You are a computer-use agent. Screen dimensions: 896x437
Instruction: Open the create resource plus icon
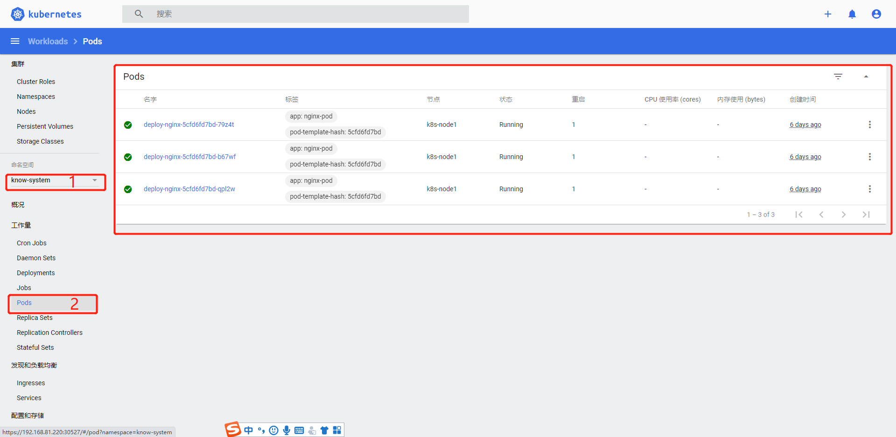tap(828, 14)
